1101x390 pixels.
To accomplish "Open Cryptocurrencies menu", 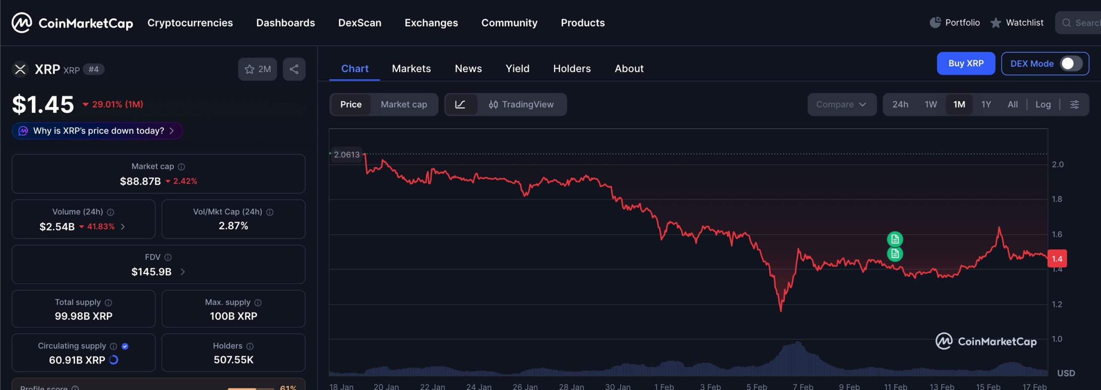I will click(x=190, y=23).
